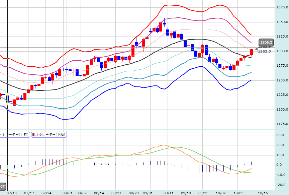
Task: Toggle the オシレーター(下降) legend entry
Action: click(x=50, y=135)
